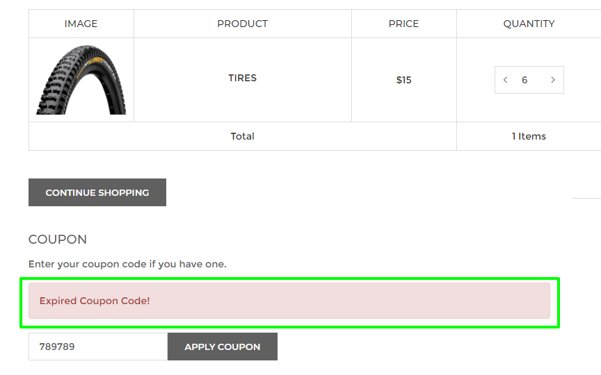The image size is (601, 375).
Task: Focus the coupon code field containing 789789
Action: [98, 347]
